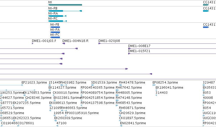Click the RH43478.5prime EST label
The image size is (216, 127).
pyautogui.click(x=132, y=83)
